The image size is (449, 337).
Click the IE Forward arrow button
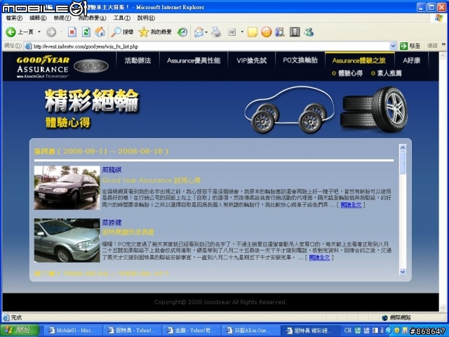pyautogui.click(x=51, y=32)
